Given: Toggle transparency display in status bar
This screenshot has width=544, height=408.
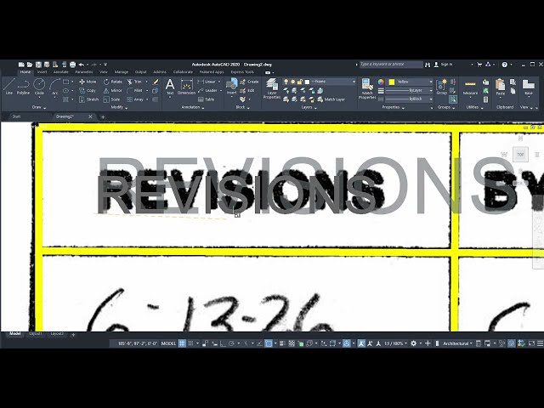Looking at the screenshot, I should click(x=292, y=343).
